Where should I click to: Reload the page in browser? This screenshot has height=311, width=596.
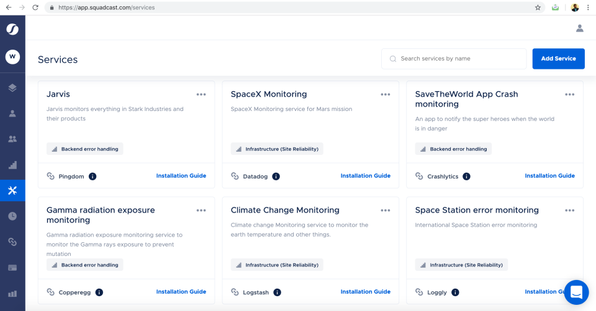pyautogui.click(x=35, y=7)
